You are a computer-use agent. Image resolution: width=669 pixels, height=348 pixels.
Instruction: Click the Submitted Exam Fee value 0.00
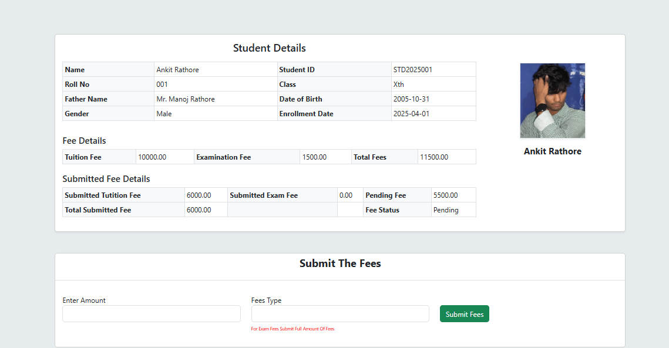click(x=346, y=195)
